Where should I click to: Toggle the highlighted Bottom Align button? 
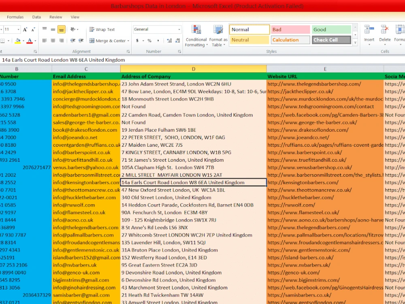pos(62,30)
